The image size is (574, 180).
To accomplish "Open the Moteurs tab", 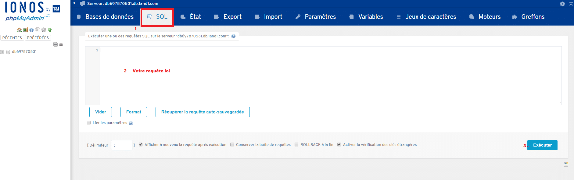I will tap(485, 17).
